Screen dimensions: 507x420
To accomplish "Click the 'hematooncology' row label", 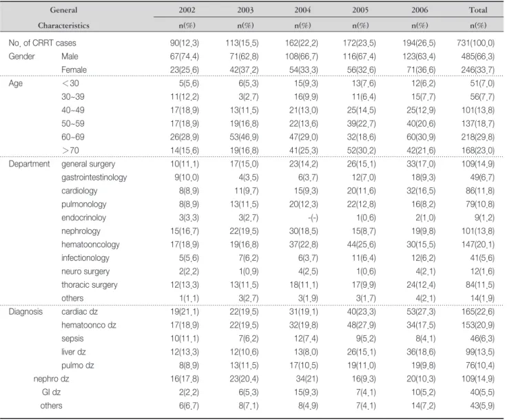I will [x=90, y=244].
